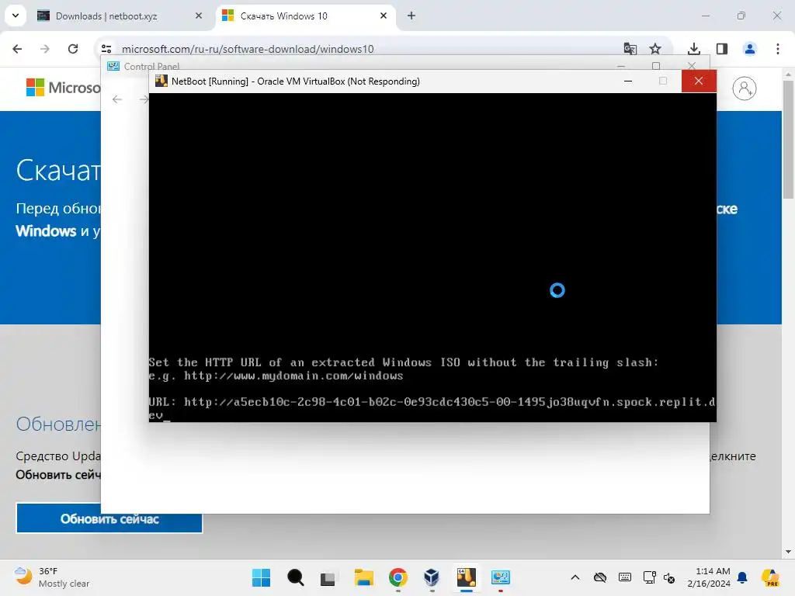Open notifications bell icon
The image size is (795, 596).
tap(742, 577)
